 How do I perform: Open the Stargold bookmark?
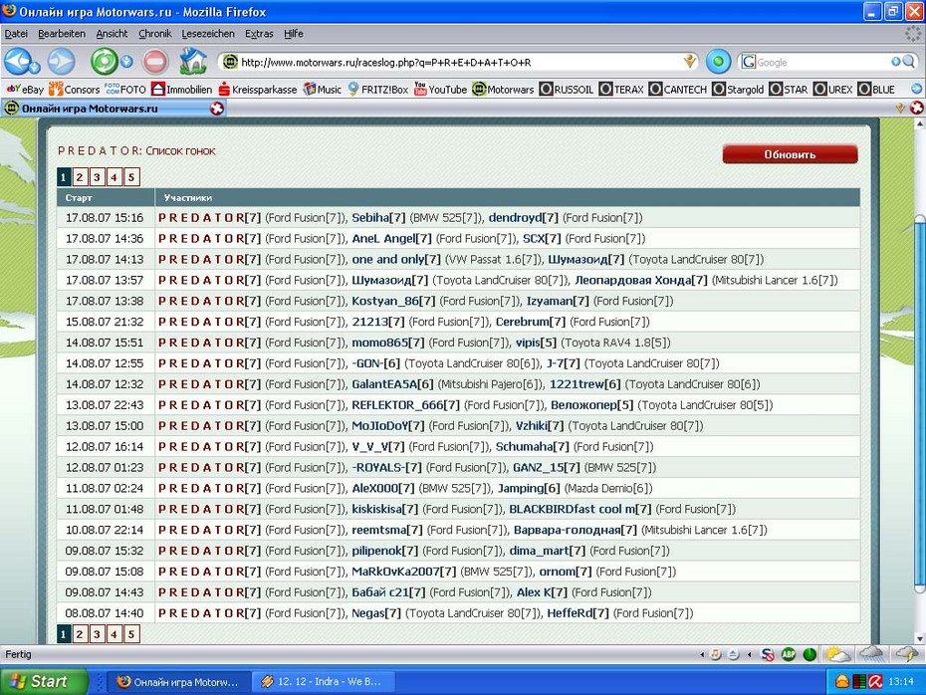(738, 90)
